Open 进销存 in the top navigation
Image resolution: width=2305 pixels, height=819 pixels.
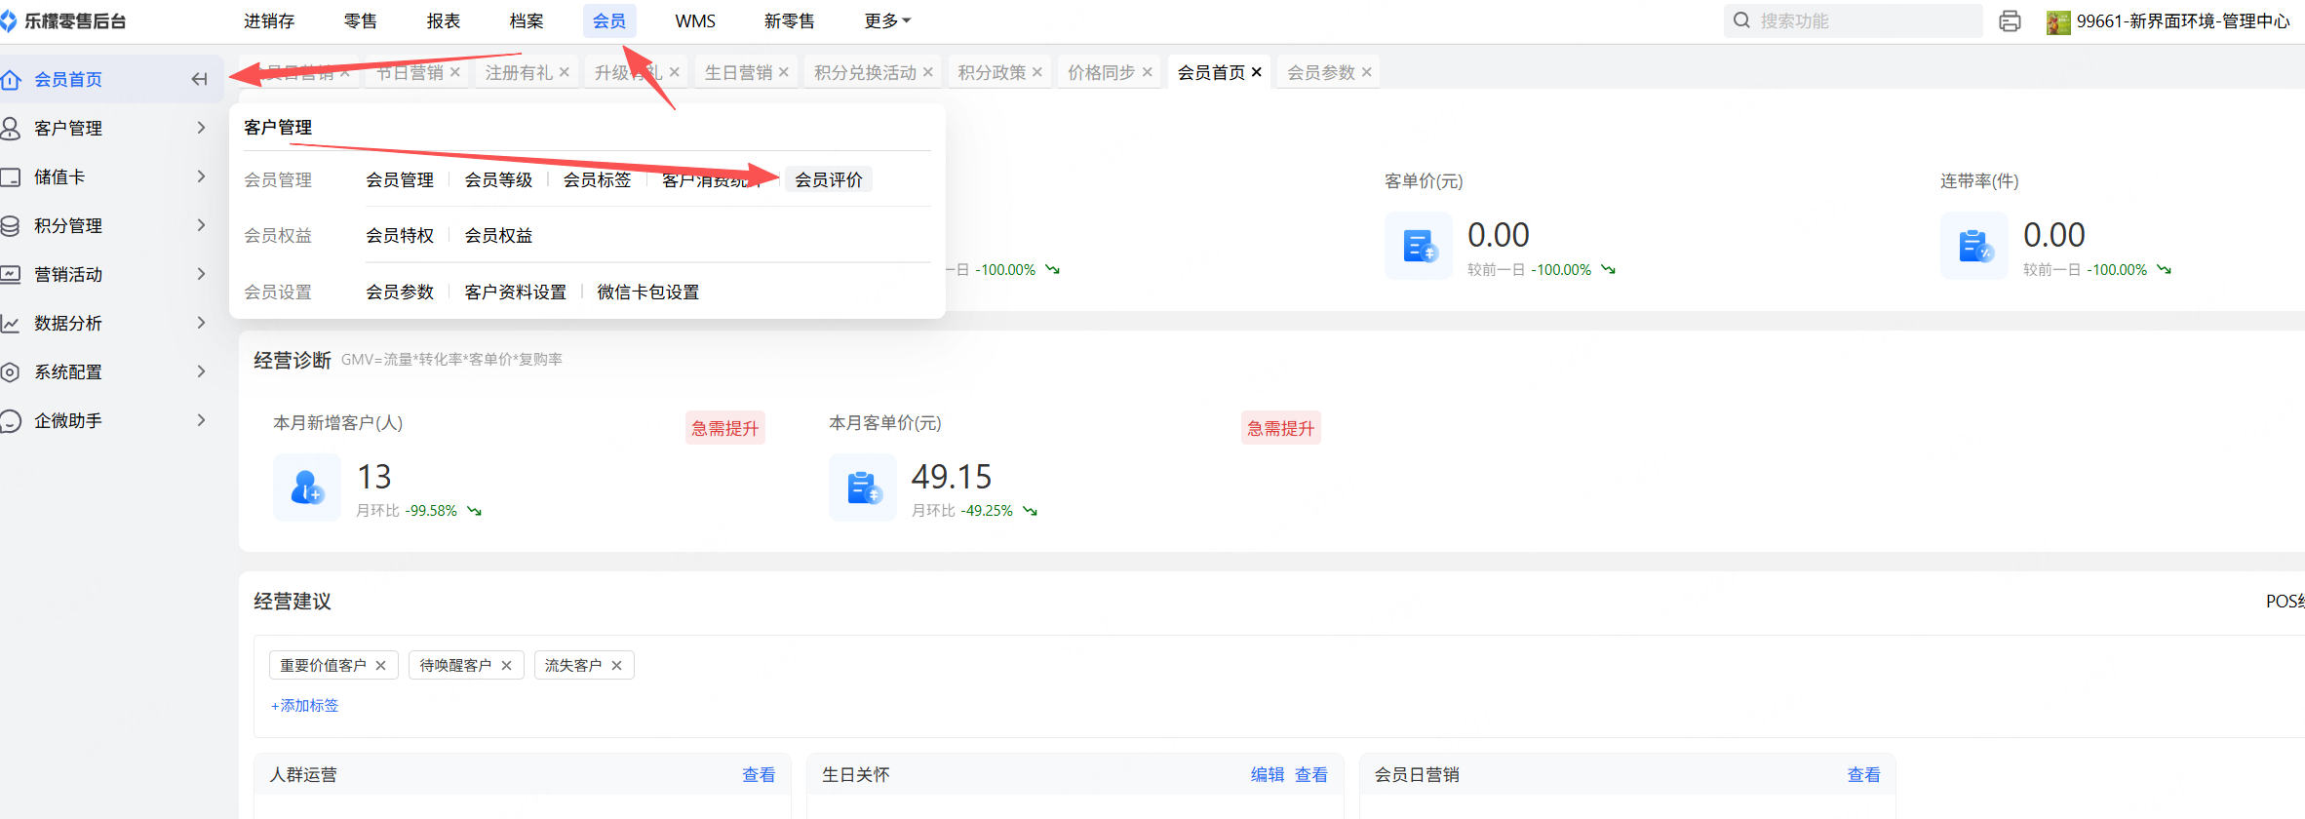(269, 20)
